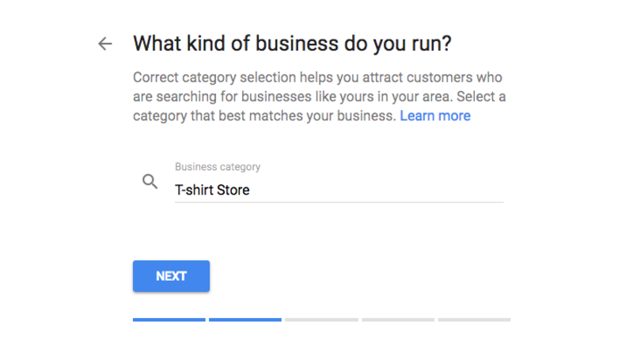Image resolution: width=633 pixels, height=360 pixels.
Task: Click the T-shirt Store text in category field
Action: [212, 190]
